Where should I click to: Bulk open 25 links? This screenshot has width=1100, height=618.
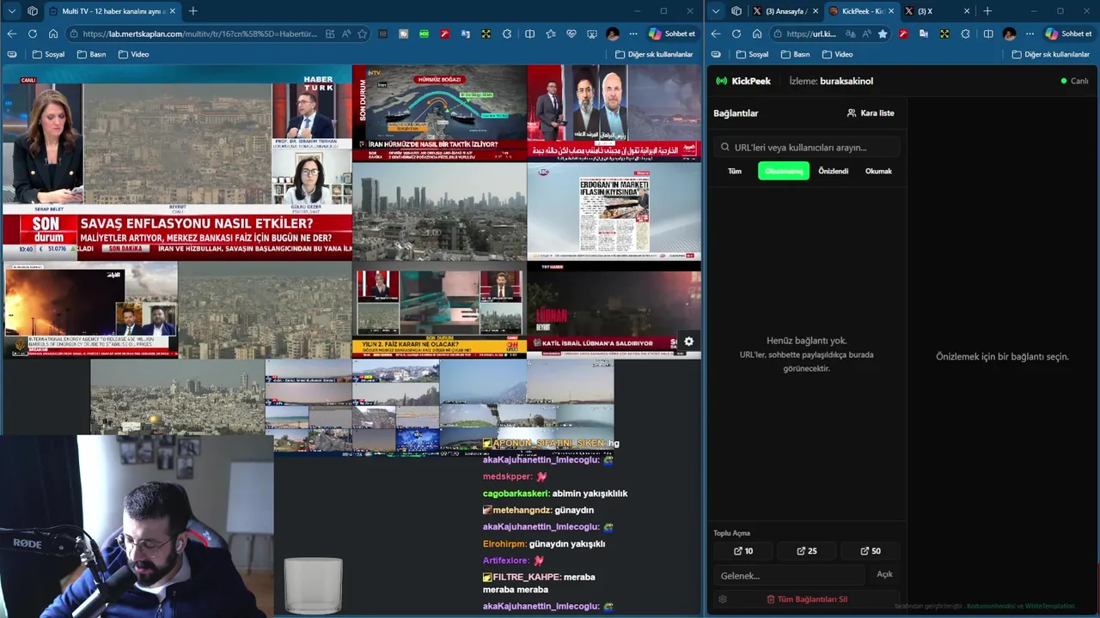[807, 551]
